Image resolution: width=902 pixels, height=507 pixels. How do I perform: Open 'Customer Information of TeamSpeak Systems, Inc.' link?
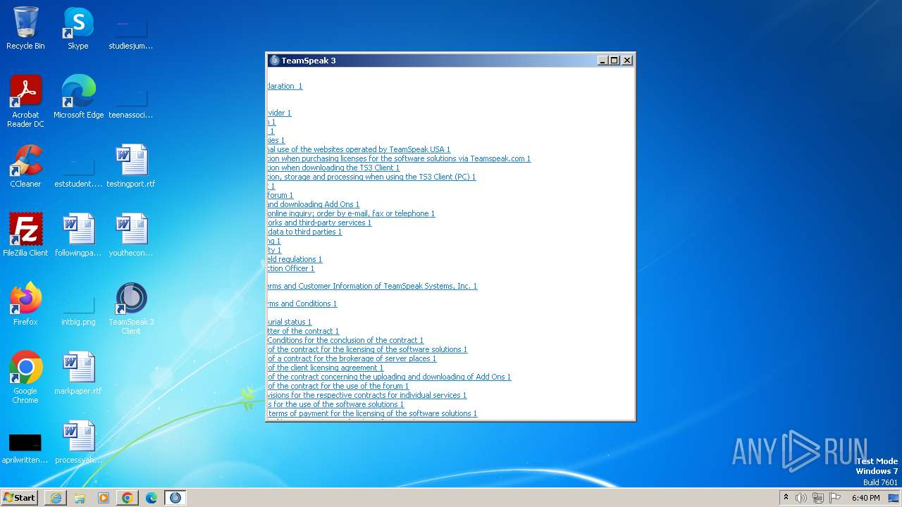tap(372, 286)
